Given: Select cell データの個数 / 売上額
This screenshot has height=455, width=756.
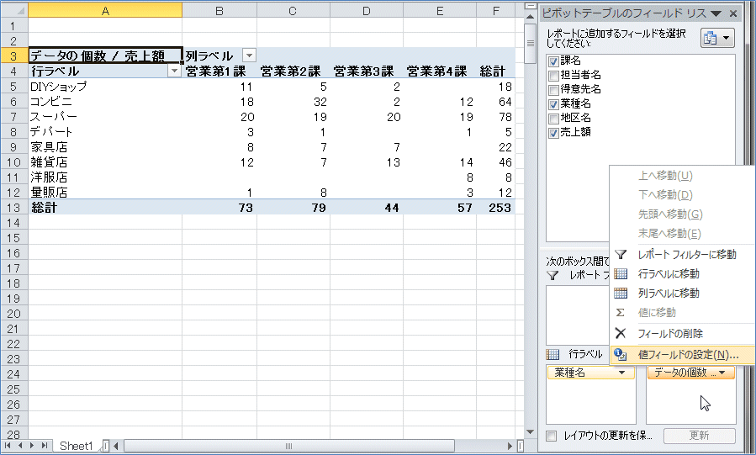Looking at the screenshot, I should click(105, 56).
